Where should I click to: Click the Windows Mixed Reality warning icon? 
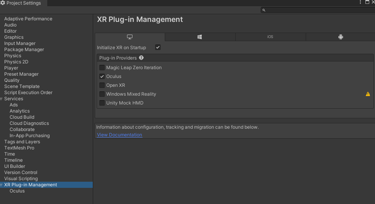tap(368, 94)
